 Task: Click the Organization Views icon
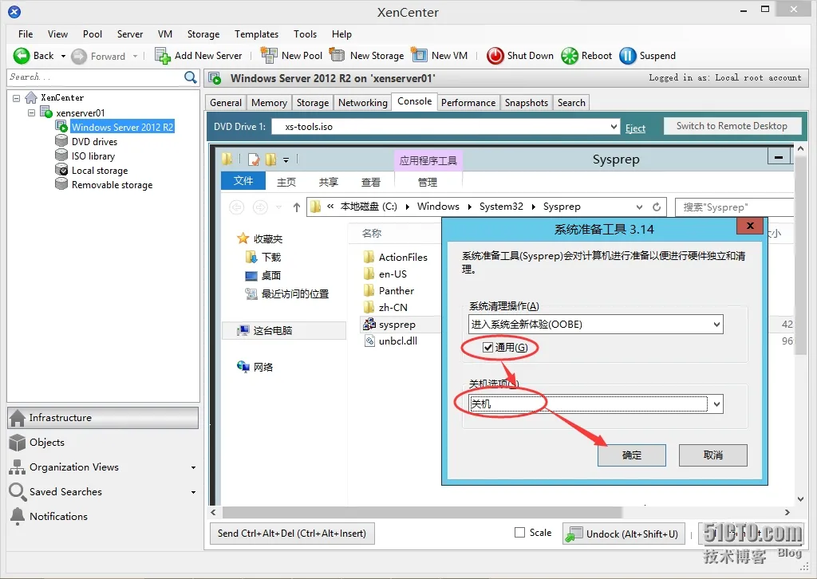point(18,467)
